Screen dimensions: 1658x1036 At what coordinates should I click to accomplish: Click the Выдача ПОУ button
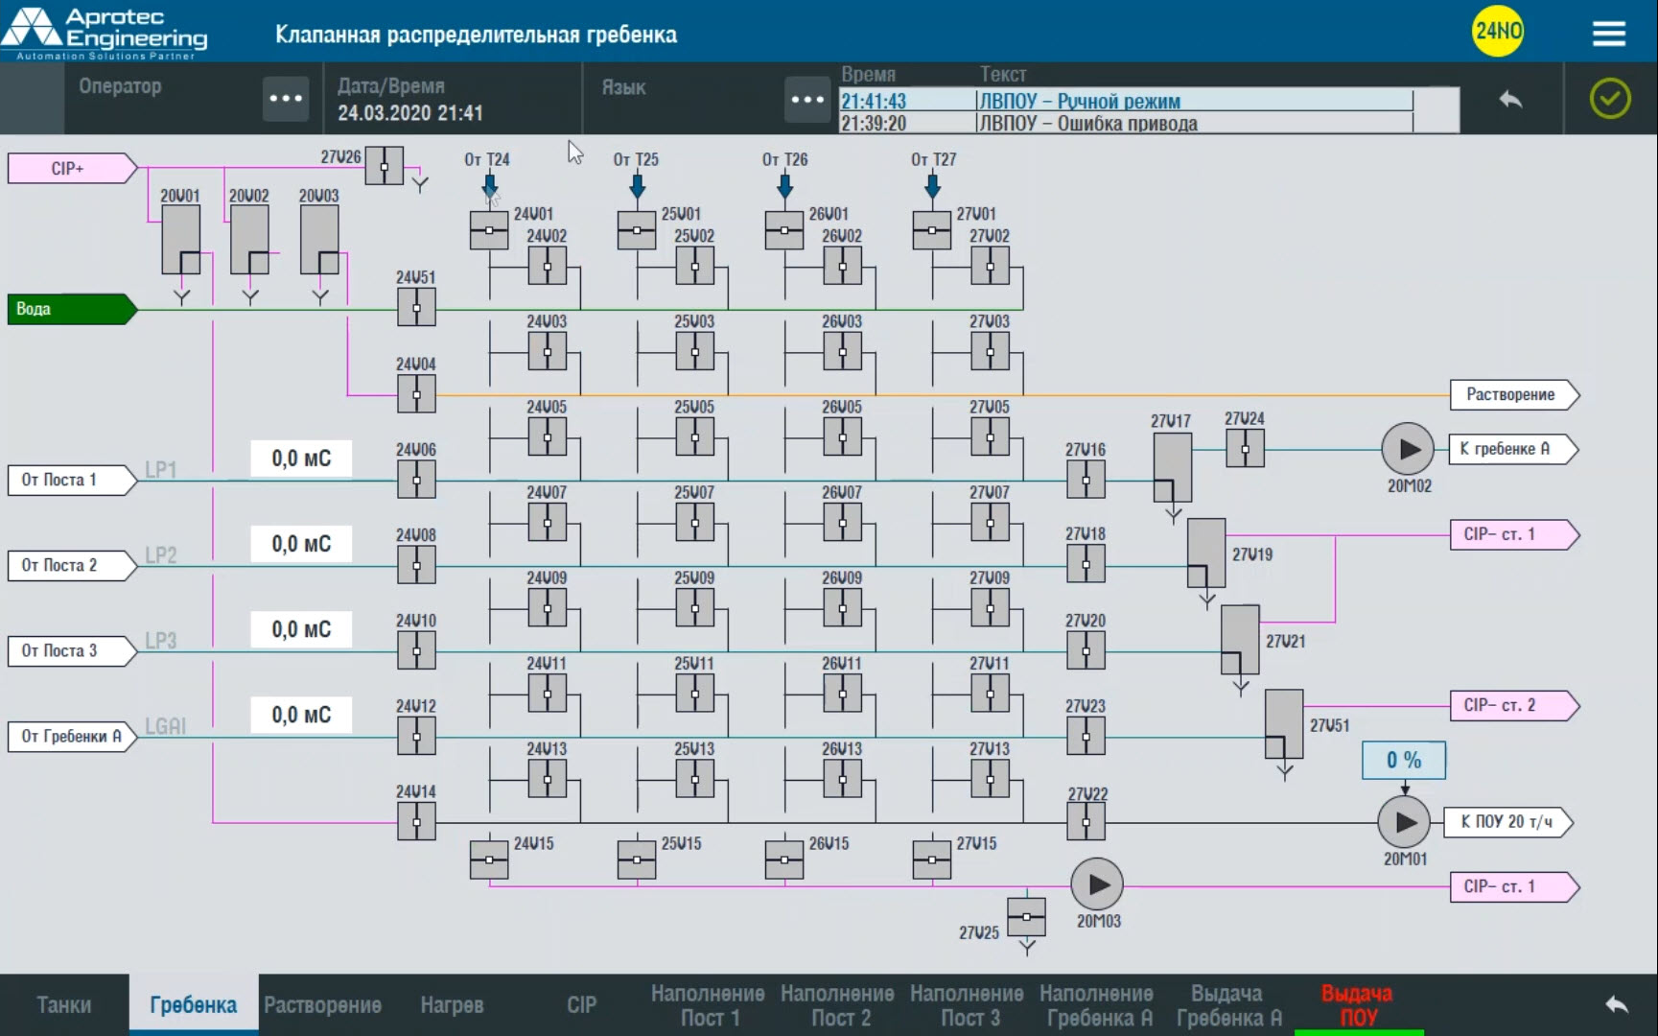click(1357, 1004)
